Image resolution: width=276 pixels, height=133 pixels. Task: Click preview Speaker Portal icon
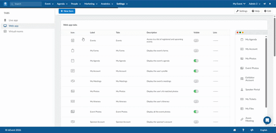[x=242, y=90]
